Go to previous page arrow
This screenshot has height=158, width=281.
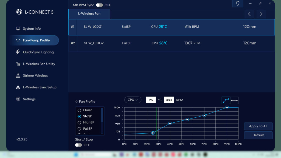[249, 14]
